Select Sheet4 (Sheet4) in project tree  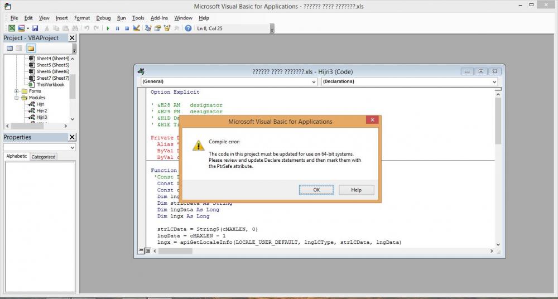click(x=52, y=59)
